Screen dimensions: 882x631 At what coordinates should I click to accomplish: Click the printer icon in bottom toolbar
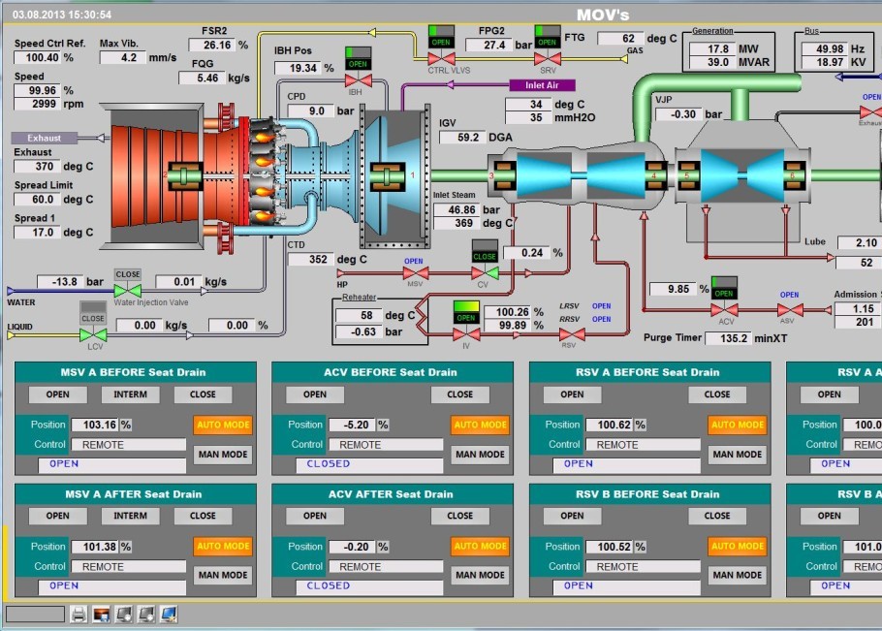79,615
